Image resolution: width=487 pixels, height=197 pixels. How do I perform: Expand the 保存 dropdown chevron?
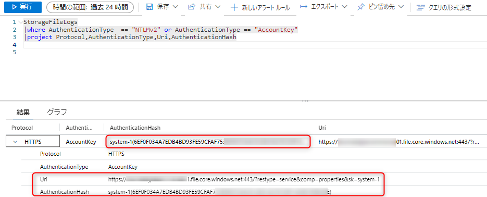coord(176,7)
